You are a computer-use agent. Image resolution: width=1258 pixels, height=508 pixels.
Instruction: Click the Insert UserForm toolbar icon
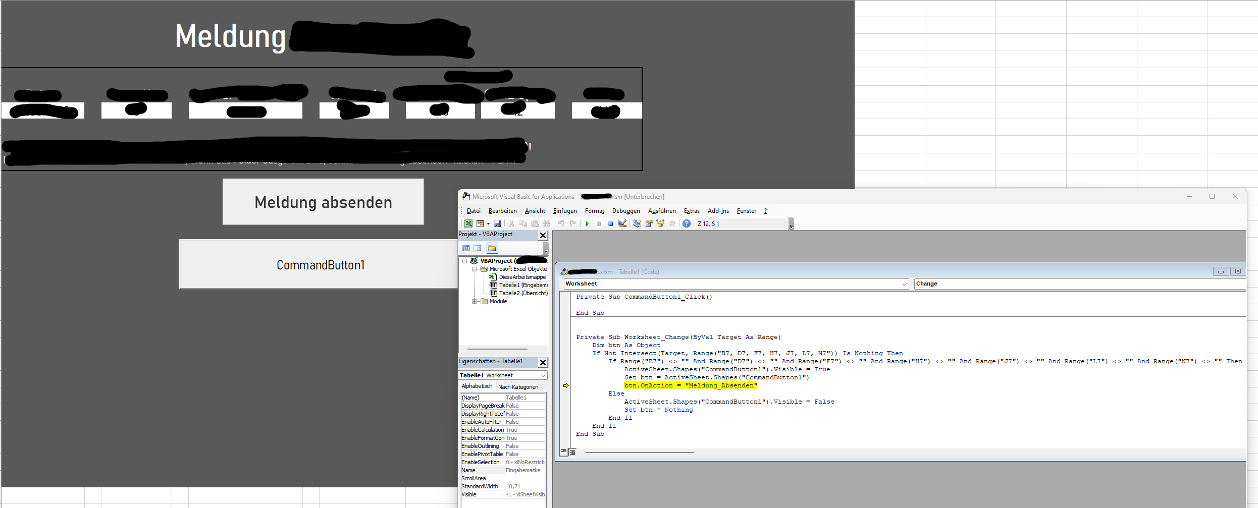pos(480,223)
